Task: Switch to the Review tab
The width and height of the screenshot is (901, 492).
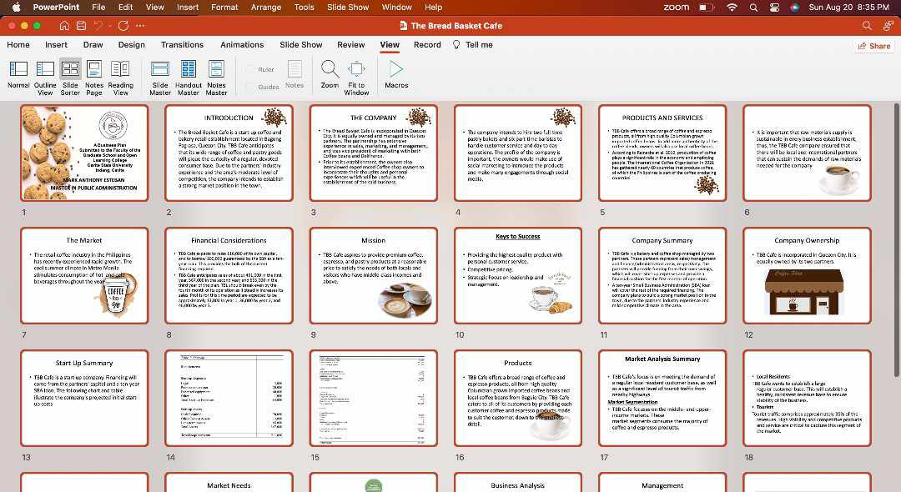Action: click(x=351, y=45)
